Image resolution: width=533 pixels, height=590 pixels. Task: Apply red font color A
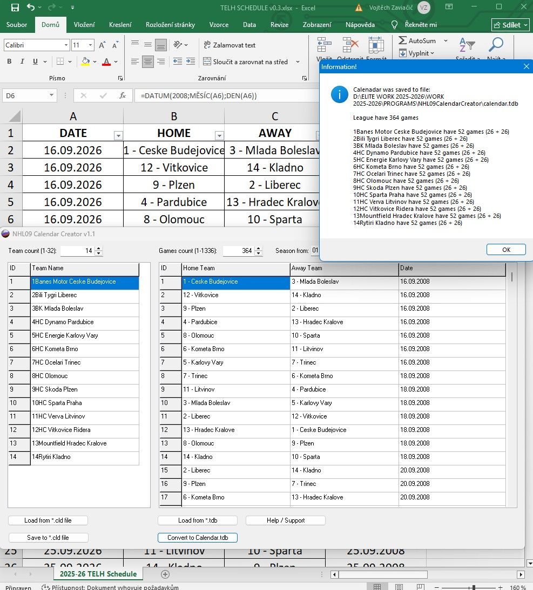point(106,61)
